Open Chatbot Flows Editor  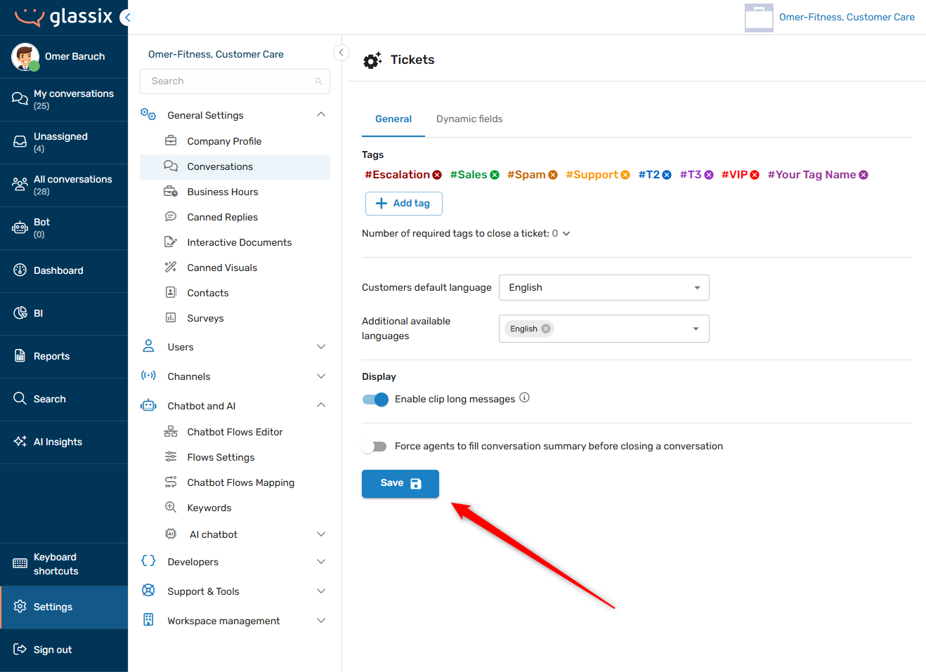(235, 432)
